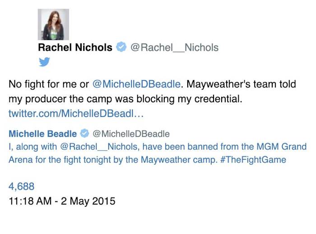This screenshot has height=234, width=316.
Task: Open @MichelleDBeadle mention in main tweet
Action: coord(138,84)
